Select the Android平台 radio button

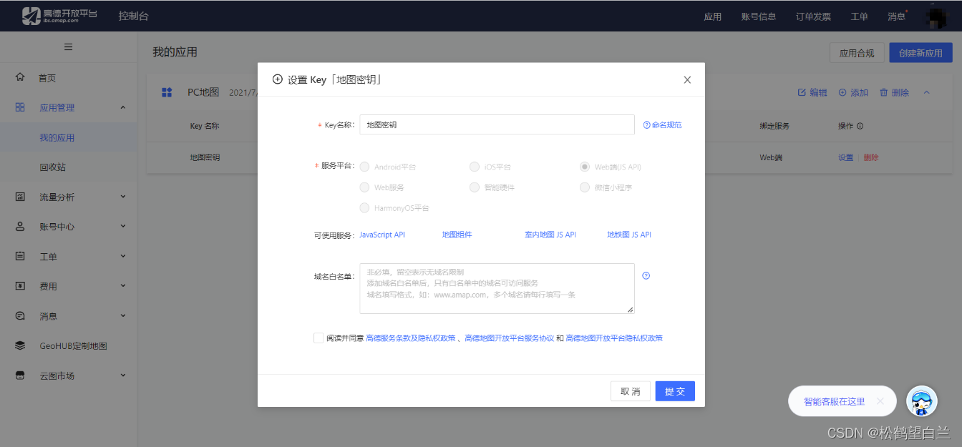[365, 167]
